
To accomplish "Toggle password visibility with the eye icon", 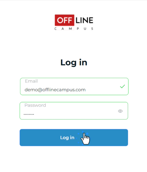I will 120,111.
